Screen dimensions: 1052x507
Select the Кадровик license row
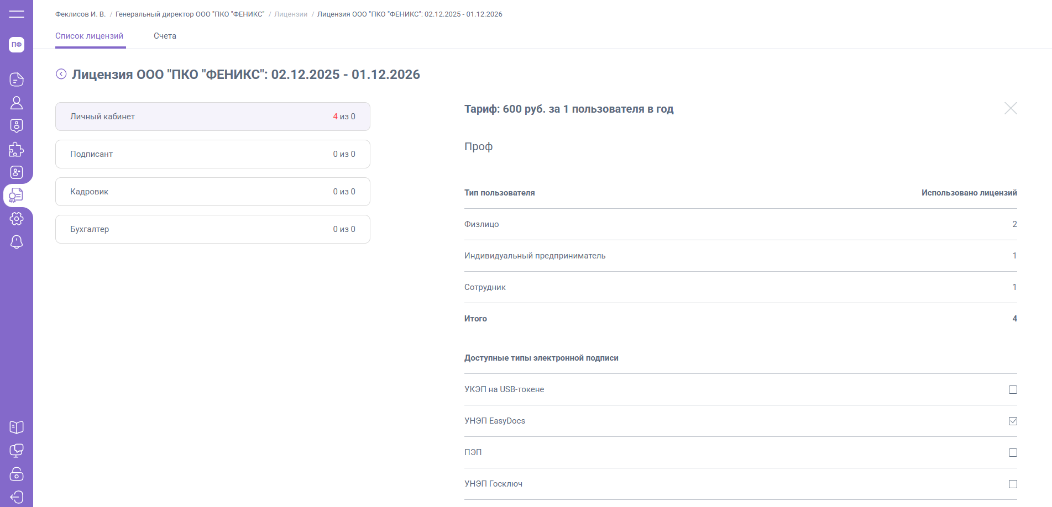tap(213, 192)
